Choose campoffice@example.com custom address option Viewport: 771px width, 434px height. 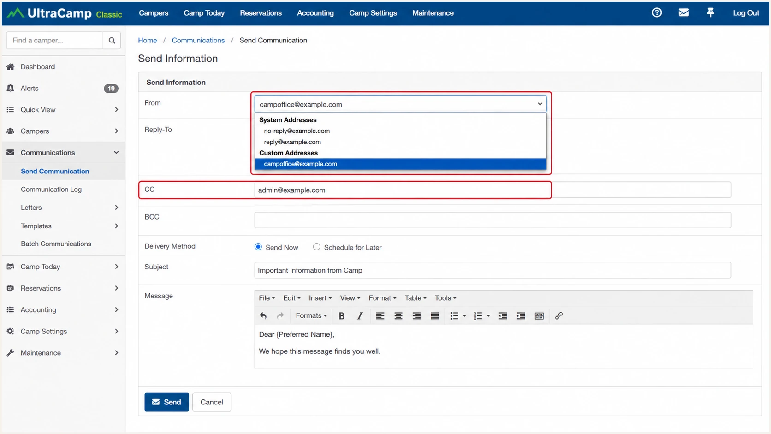(x=400, y=164)
